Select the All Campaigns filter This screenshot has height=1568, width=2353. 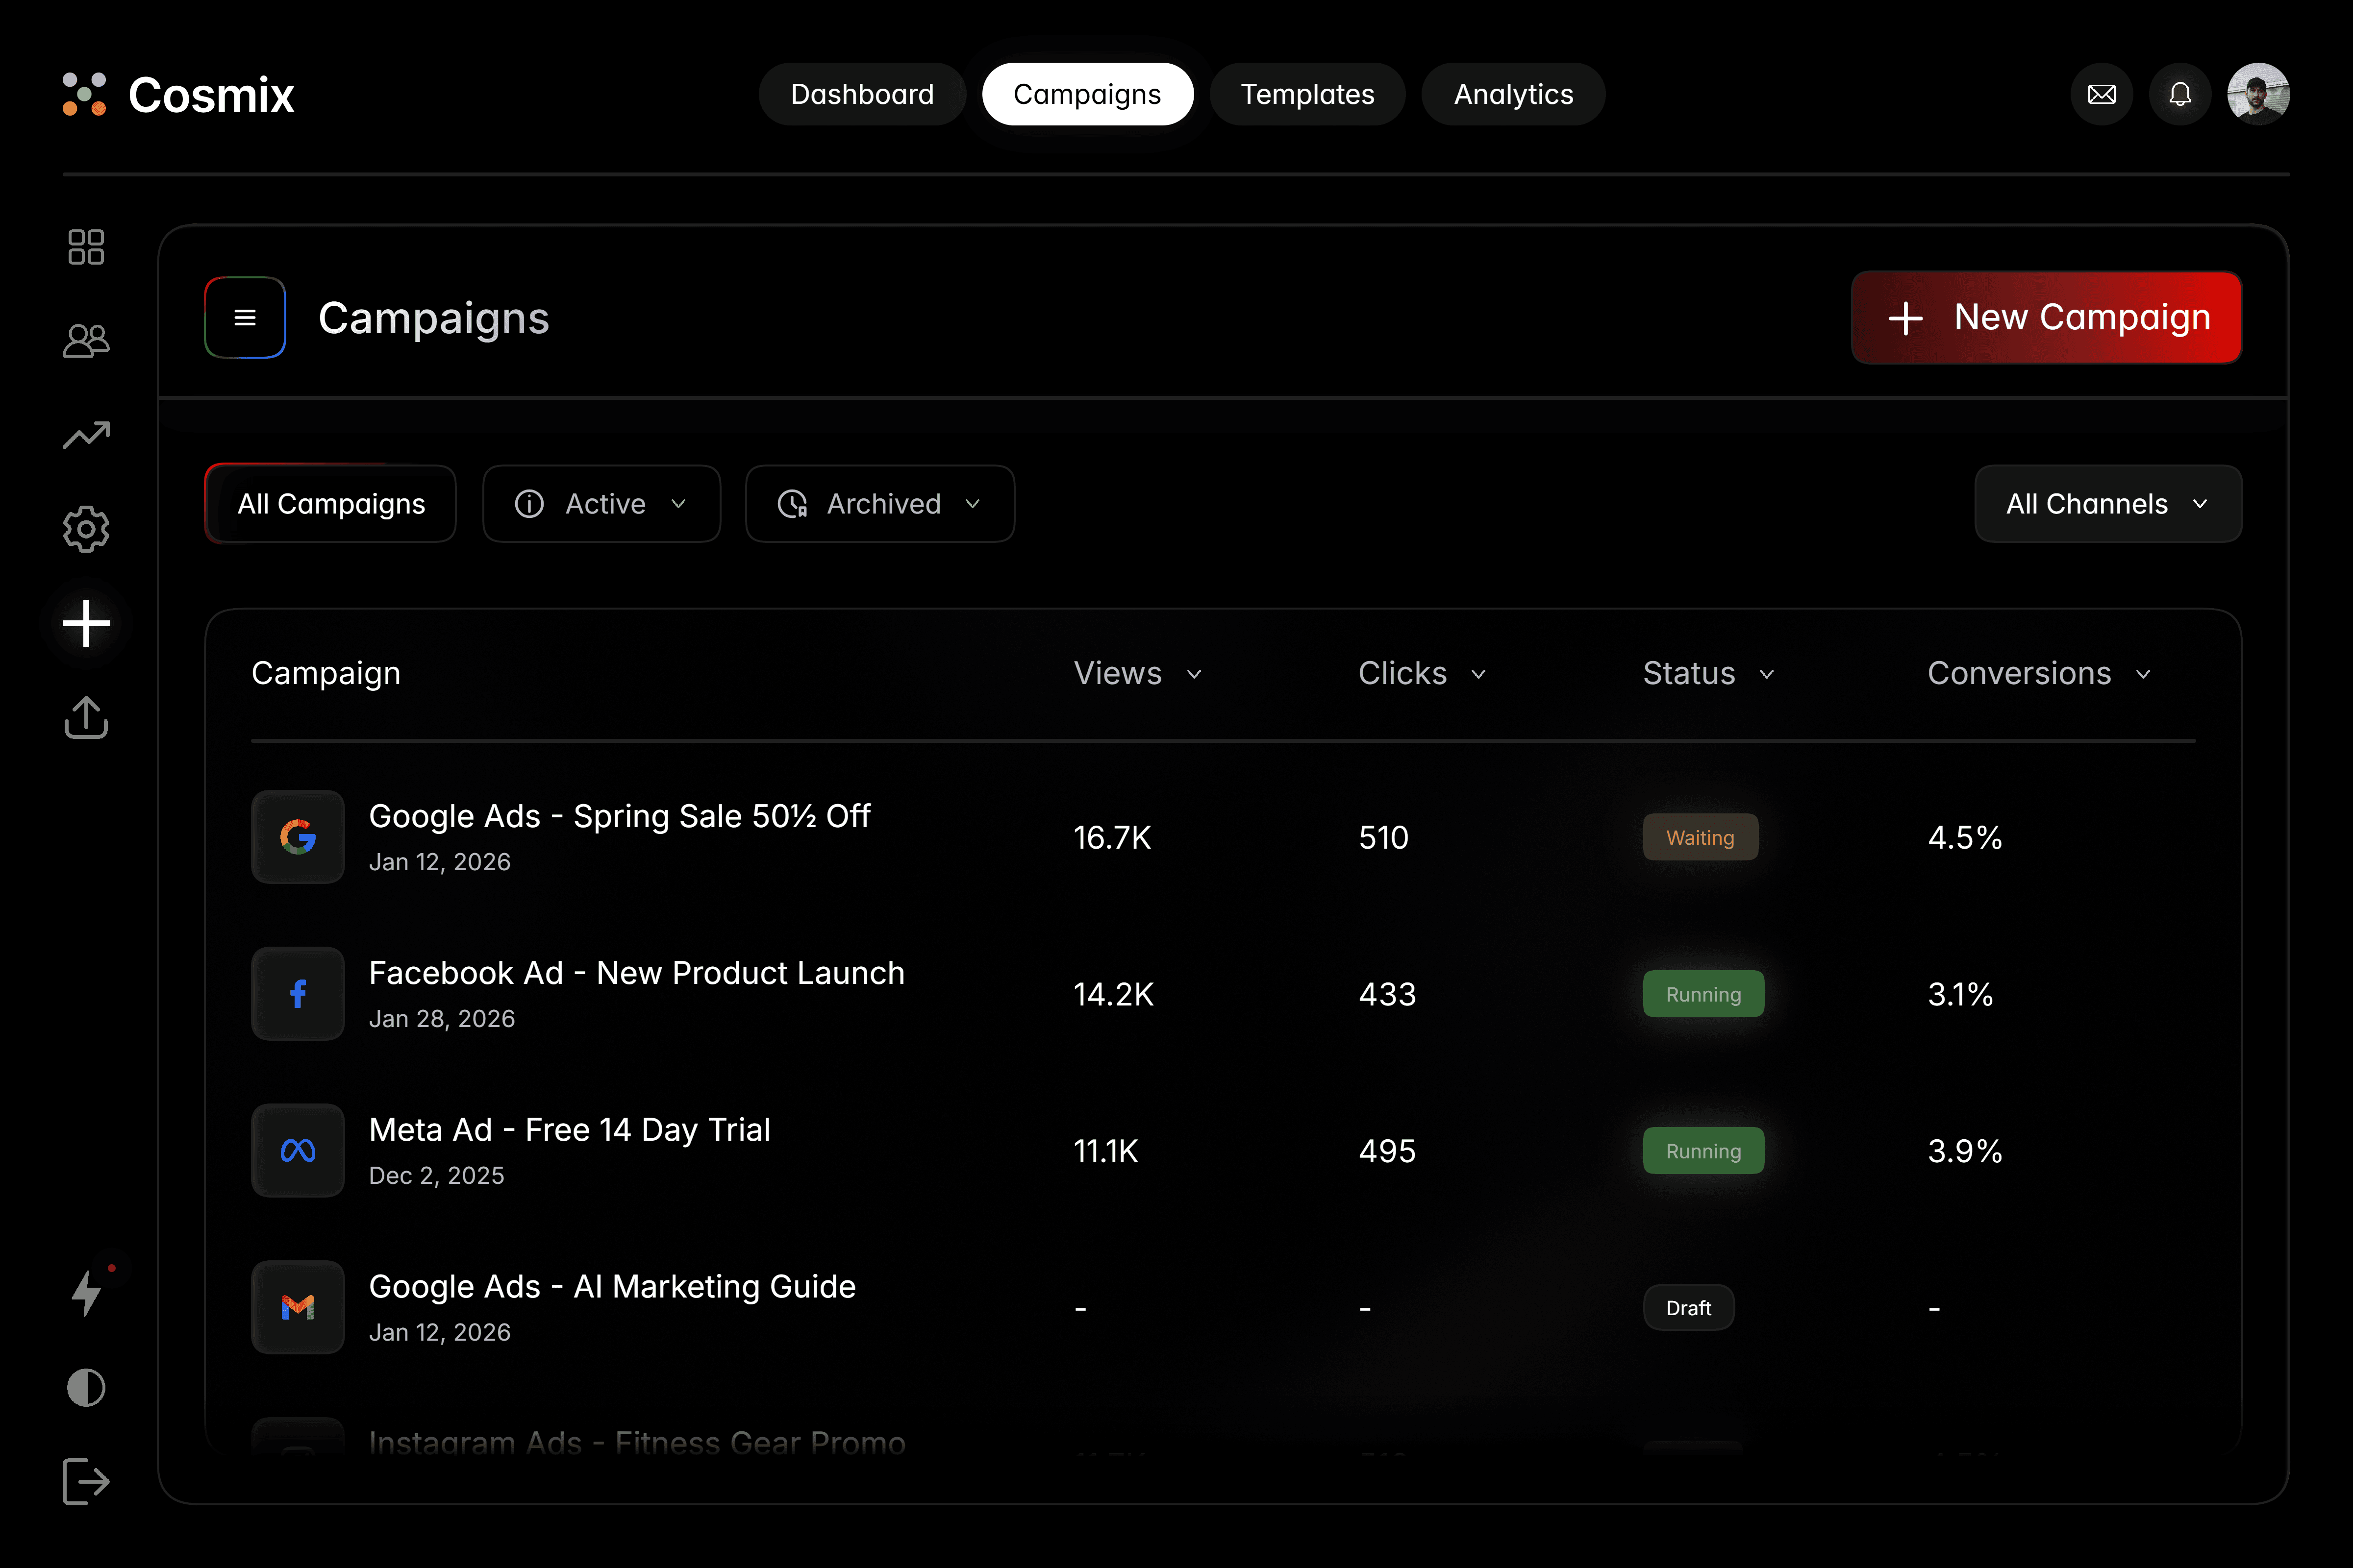pos(330,503)
